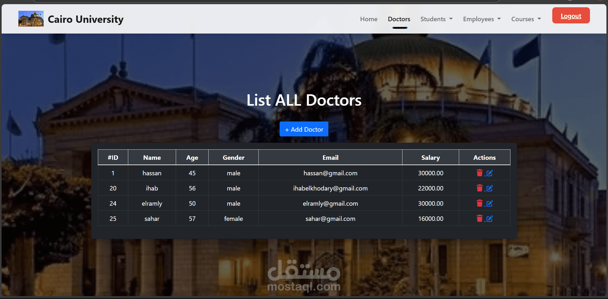This screenshot has height=299, width=608.
Task: Click the Salary column header
Action: [431, 157]
